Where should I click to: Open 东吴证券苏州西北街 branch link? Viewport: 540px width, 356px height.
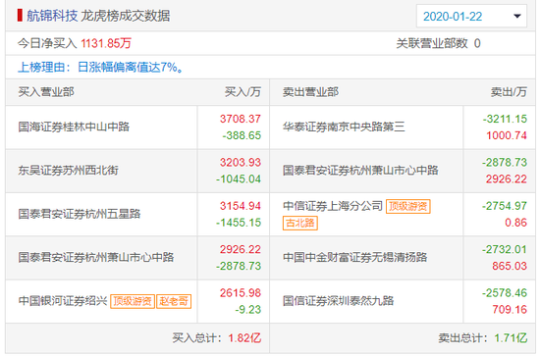(68, 171)
